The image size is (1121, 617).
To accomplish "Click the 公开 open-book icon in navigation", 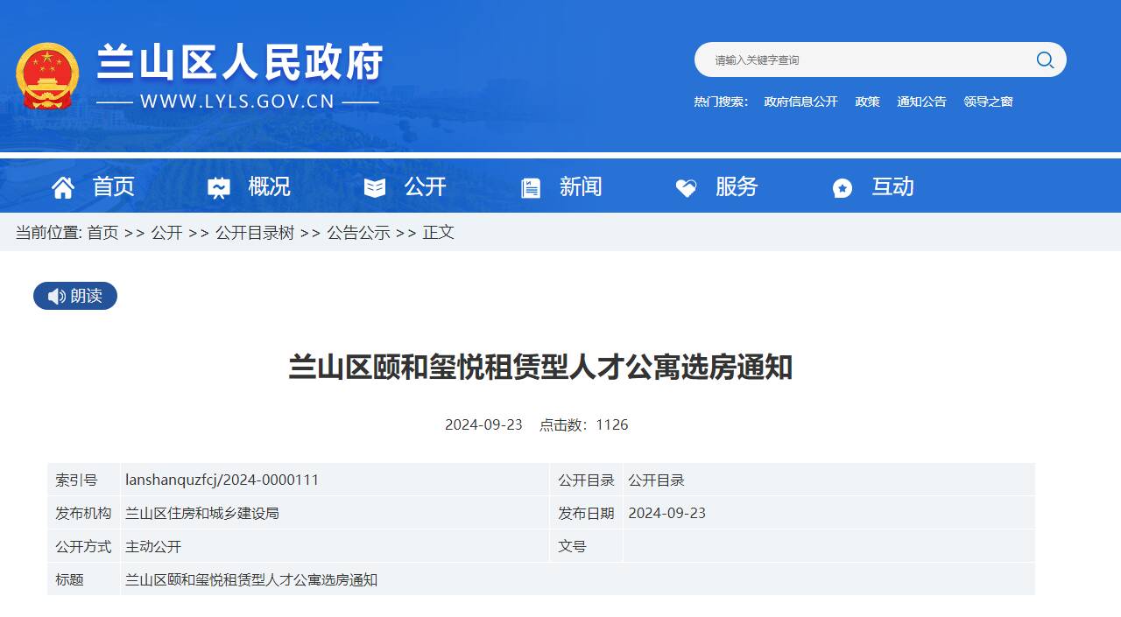I will [x=375, y=186].
